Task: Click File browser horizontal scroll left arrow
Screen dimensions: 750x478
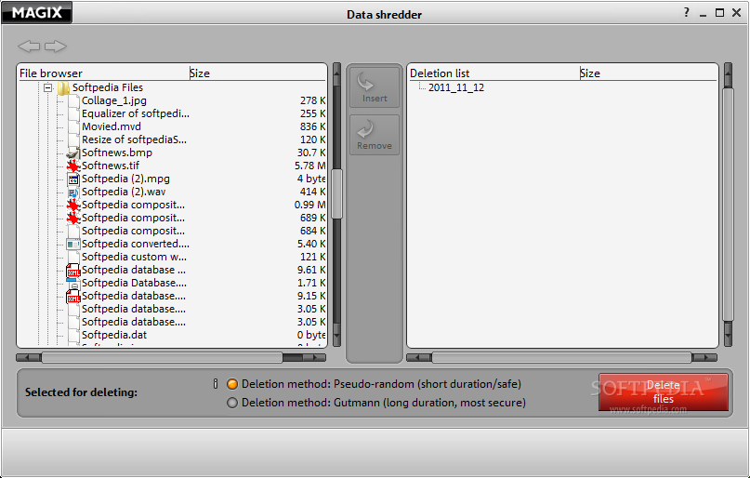Action: (29, 357)
